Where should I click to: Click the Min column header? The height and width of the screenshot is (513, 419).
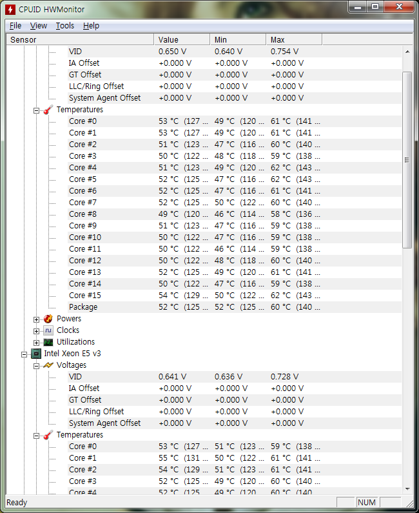[238, 39]
